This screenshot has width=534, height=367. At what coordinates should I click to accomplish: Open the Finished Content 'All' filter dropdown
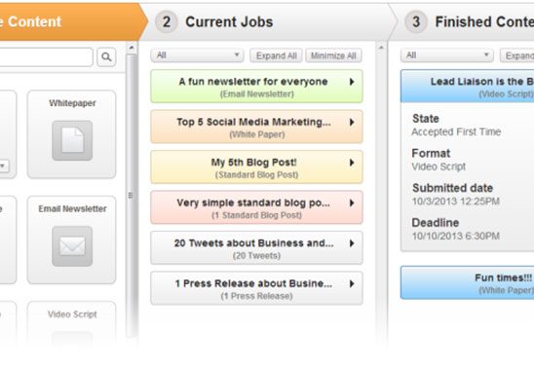click(x=447, y=55)
